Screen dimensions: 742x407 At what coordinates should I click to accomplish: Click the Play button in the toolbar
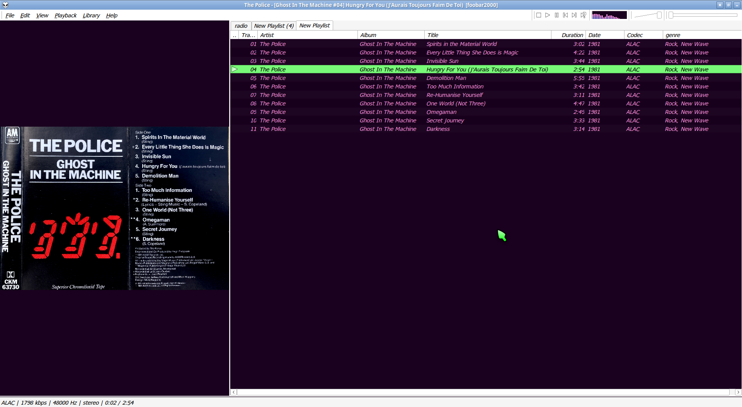pyautogui.click(x=548, y=15)
